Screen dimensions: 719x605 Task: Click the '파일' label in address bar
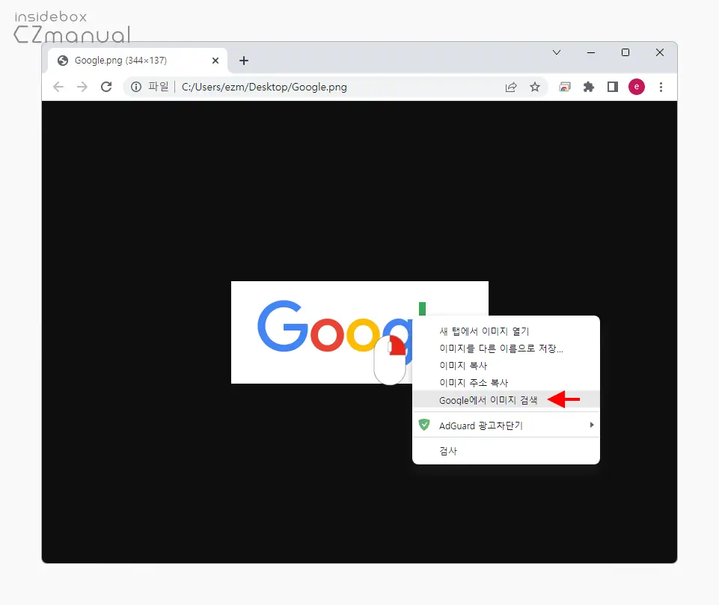[x=158, y=87]
